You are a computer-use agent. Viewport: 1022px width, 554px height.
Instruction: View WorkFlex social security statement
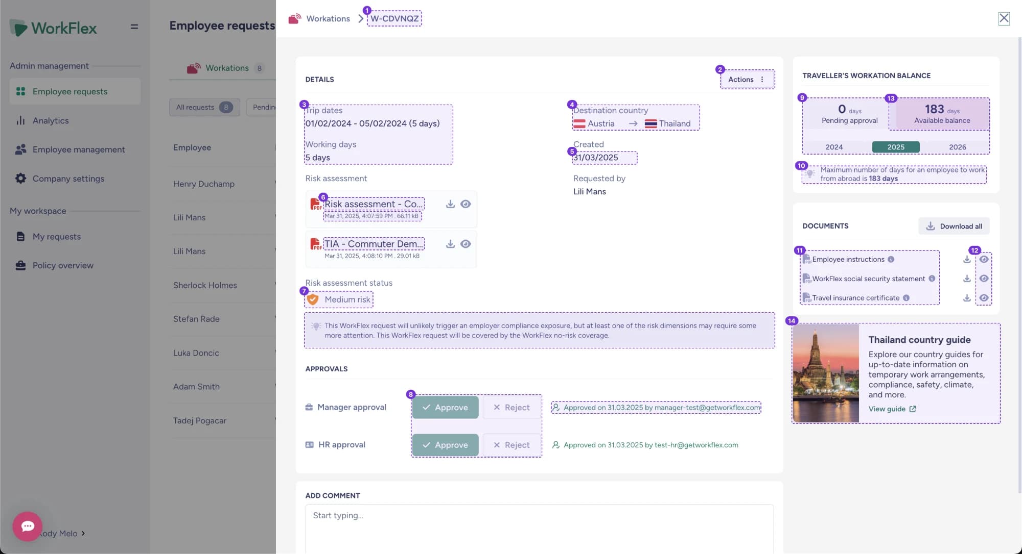pos(984,279)
